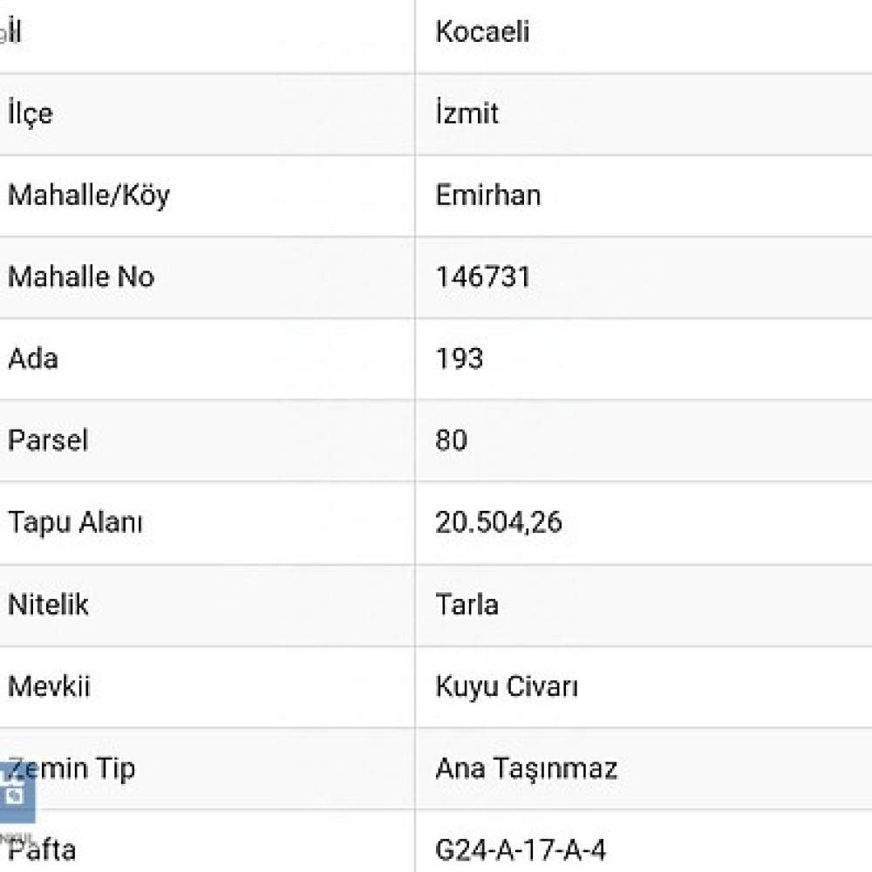Select the Kocaeli province value
872x872 pixels.
click(482, 31)
